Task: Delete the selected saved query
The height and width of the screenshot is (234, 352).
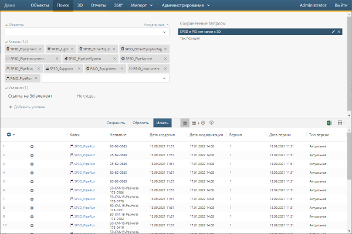Action: (339, 31)
